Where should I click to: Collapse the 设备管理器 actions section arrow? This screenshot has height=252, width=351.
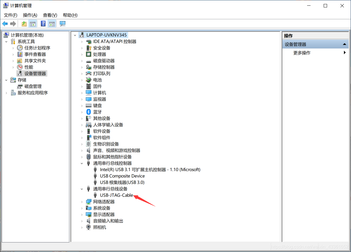click(344, 44)
